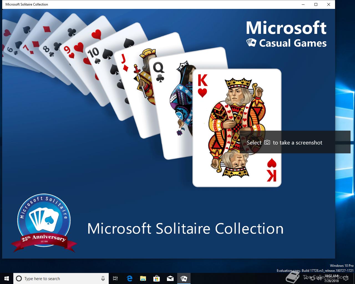
Task: Open Task View from the taskbar
Action: point(115,278)
